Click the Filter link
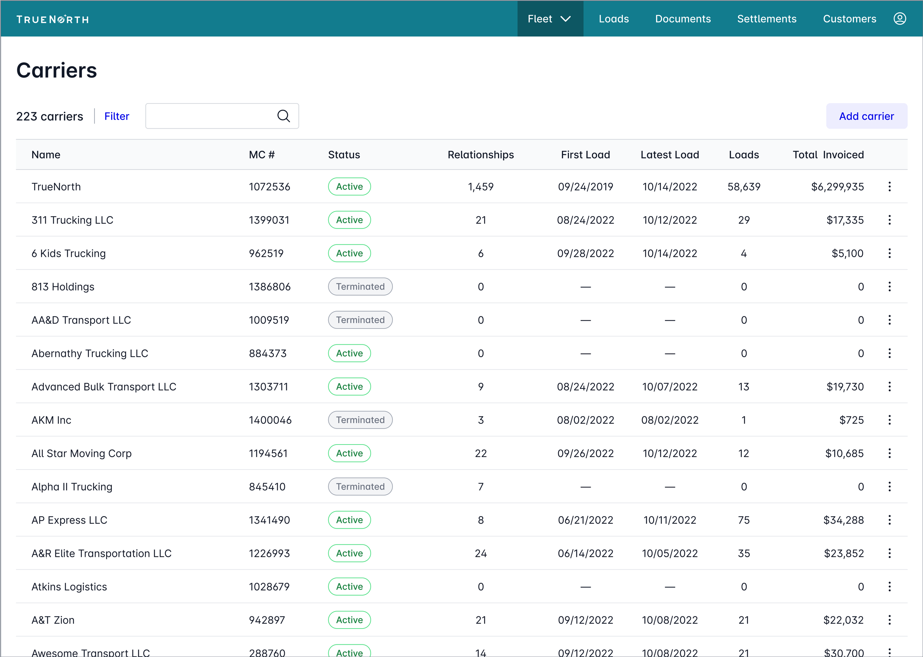The height and width of the screenshot is (657, 923). coord(116,116)
